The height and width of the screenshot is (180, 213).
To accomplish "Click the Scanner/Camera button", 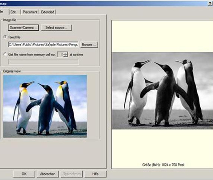I will 24,28.
